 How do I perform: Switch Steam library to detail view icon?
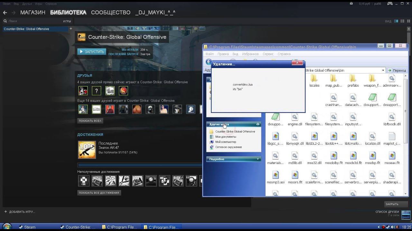[x=396, y=21]
